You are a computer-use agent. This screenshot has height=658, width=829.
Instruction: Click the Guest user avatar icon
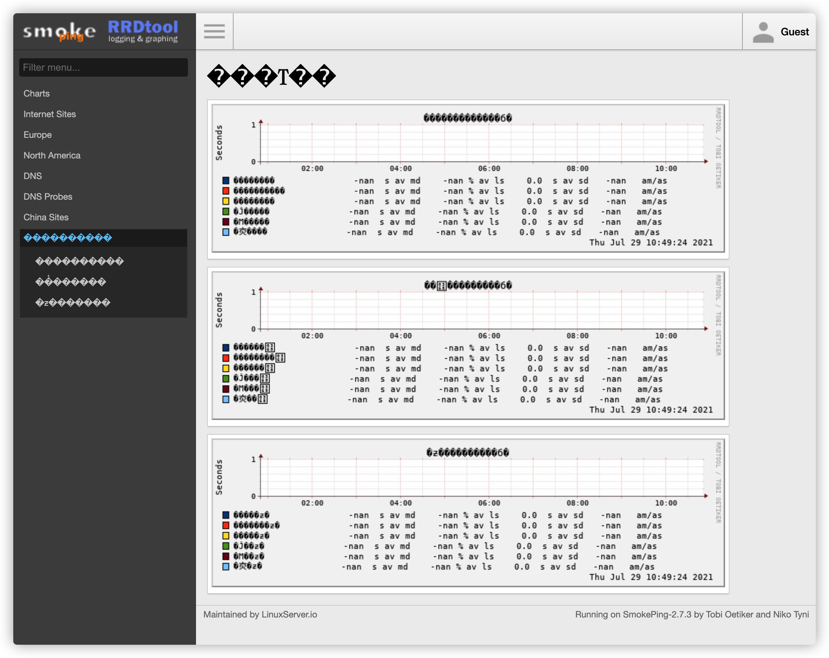pyautogui.click(x=763, y=32)
